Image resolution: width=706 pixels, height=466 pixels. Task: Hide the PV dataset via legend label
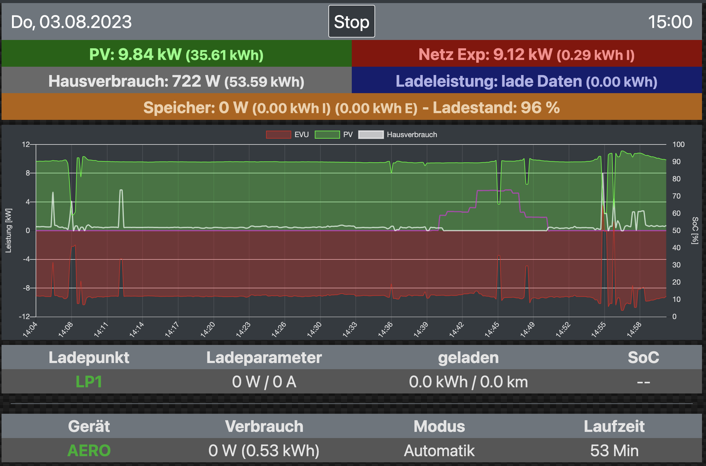[348, 135]
